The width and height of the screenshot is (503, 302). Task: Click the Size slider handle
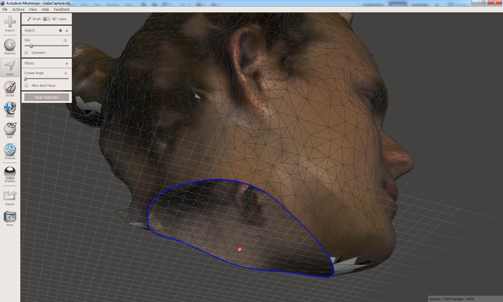[x=31, y=46]
